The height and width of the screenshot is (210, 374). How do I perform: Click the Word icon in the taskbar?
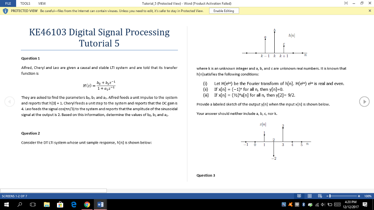(x=100, y=205)
